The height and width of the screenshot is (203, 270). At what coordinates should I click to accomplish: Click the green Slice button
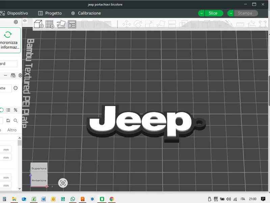click(213, 13)
